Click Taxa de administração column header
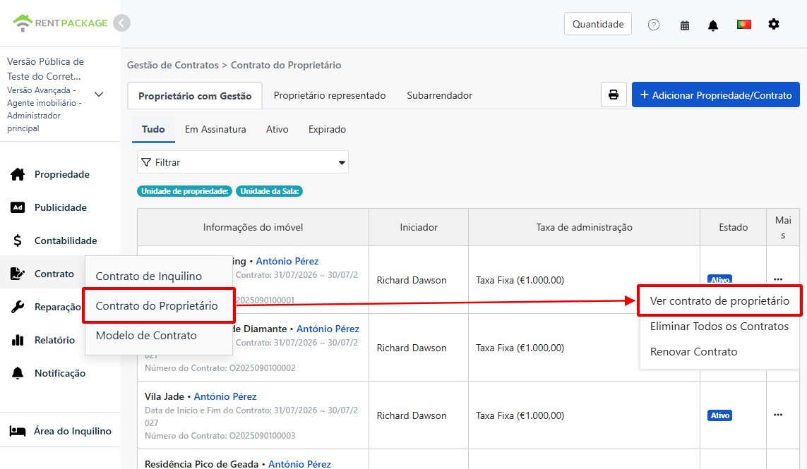807x469 pixels. pyautogui.click(x=584, y=227)
